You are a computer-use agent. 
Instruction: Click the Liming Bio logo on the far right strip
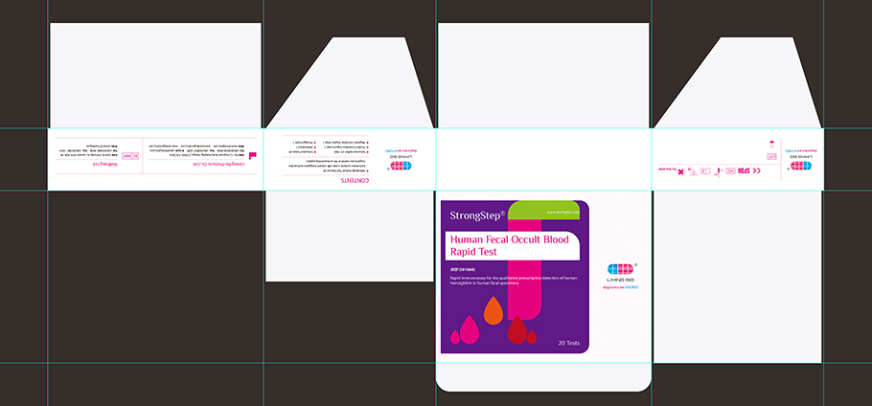click(x=798, y=166)
